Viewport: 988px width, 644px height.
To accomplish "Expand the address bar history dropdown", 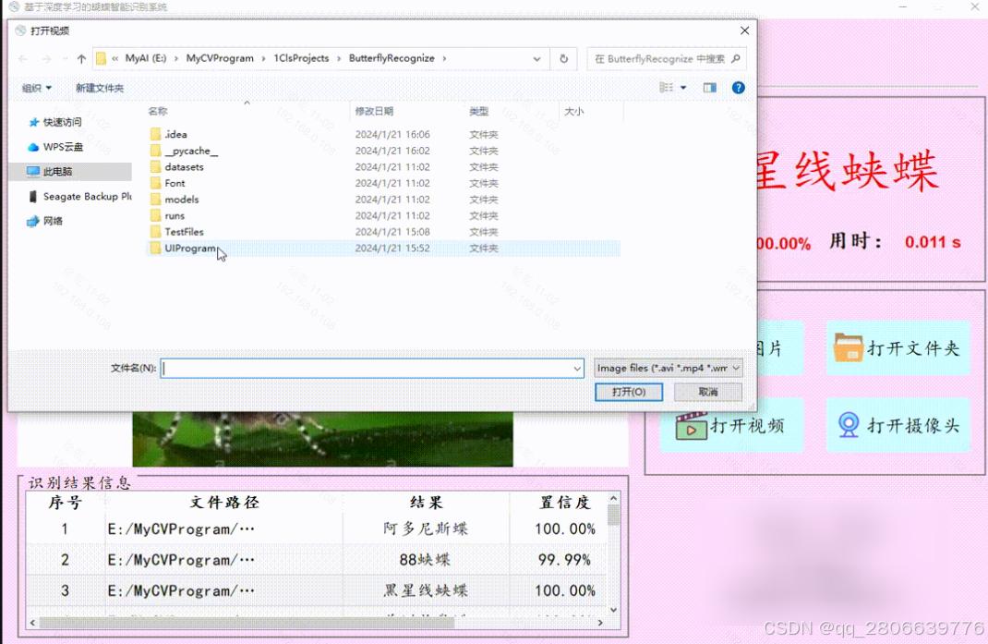I will (536, 58).
